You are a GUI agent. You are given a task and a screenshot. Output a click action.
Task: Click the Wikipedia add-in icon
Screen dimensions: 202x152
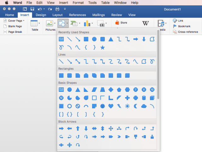[x=146, y=23]
